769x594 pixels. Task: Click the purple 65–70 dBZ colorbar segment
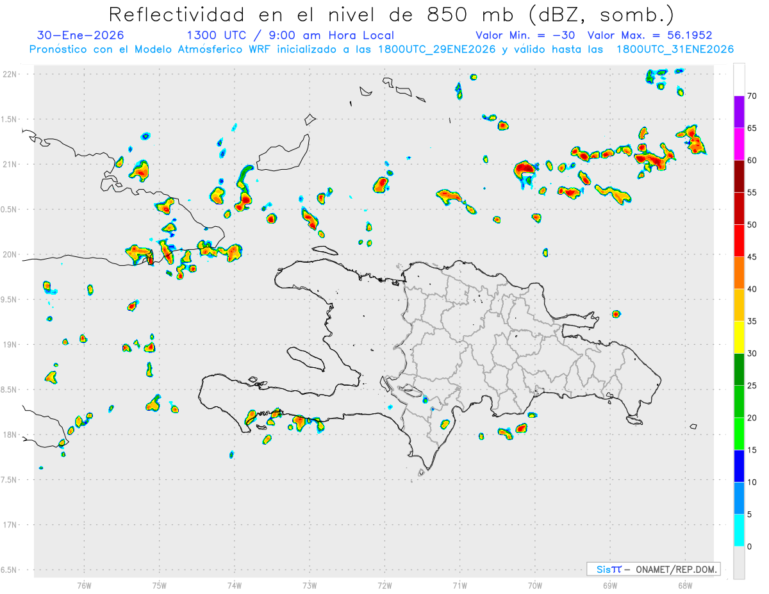739,112
